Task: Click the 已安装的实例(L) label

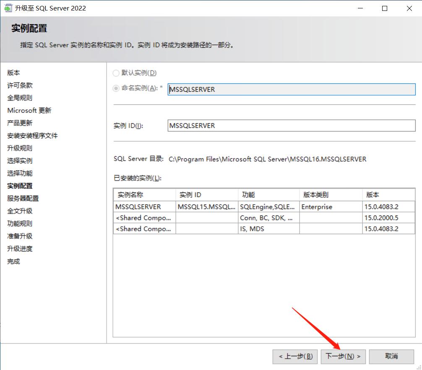Action: 138,178
